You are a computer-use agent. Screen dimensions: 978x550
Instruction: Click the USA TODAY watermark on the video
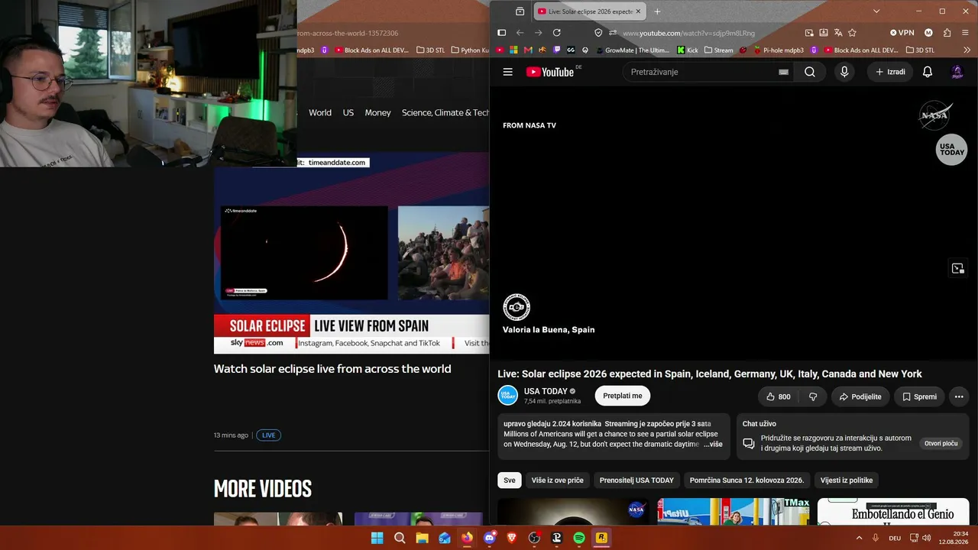point(952,150)
